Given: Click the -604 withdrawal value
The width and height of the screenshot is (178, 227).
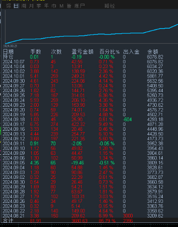Looking at the screenshot, I should [x=127, y=119].
